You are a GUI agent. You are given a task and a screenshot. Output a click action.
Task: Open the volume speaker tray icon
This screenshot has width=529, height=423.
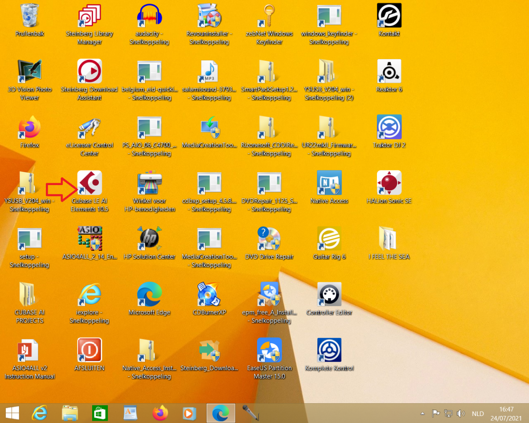(461, 413)
